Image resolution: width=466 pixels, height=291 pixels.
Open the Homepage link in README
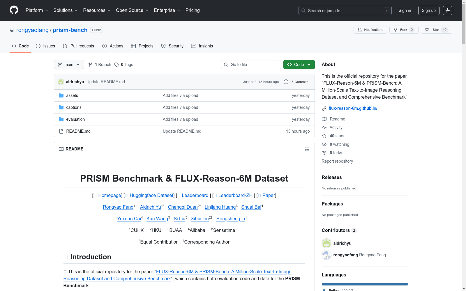tap(107, 195)
